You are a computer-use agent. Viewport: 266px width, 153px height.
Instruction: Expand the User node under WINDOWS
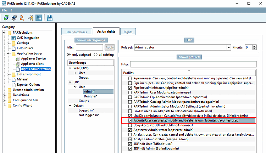(75, 73)
